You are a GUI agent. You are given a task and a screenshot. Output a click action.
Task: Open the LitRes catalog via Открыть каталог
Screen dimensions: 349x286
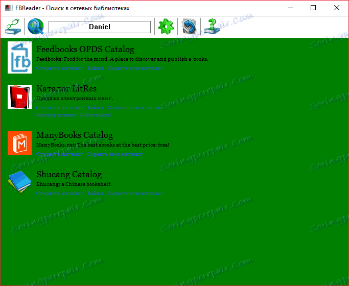point(60,108)
